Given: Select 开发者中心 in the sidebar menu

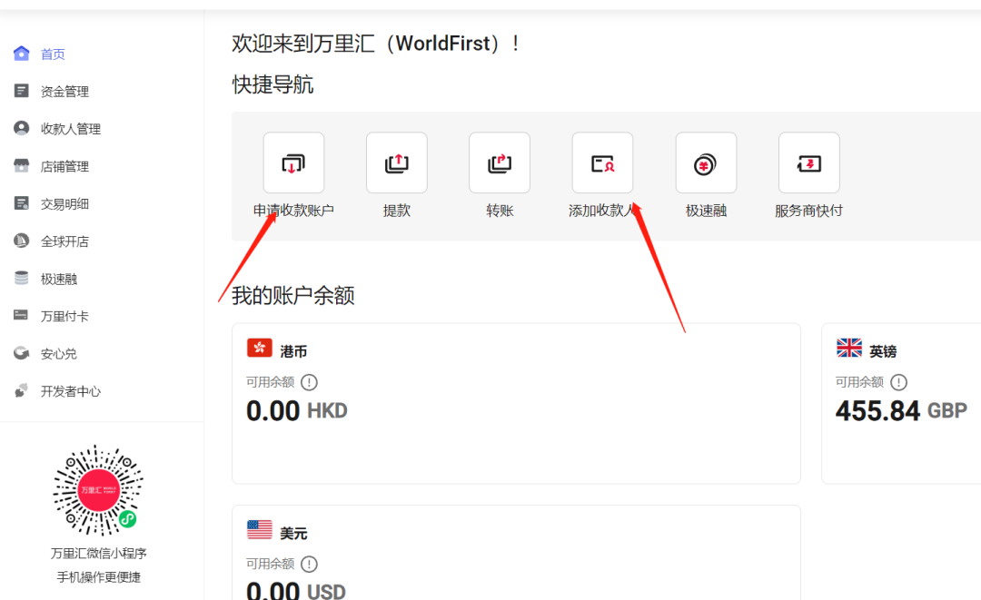Looking at the screenshot, I should (x=71, y=391).
